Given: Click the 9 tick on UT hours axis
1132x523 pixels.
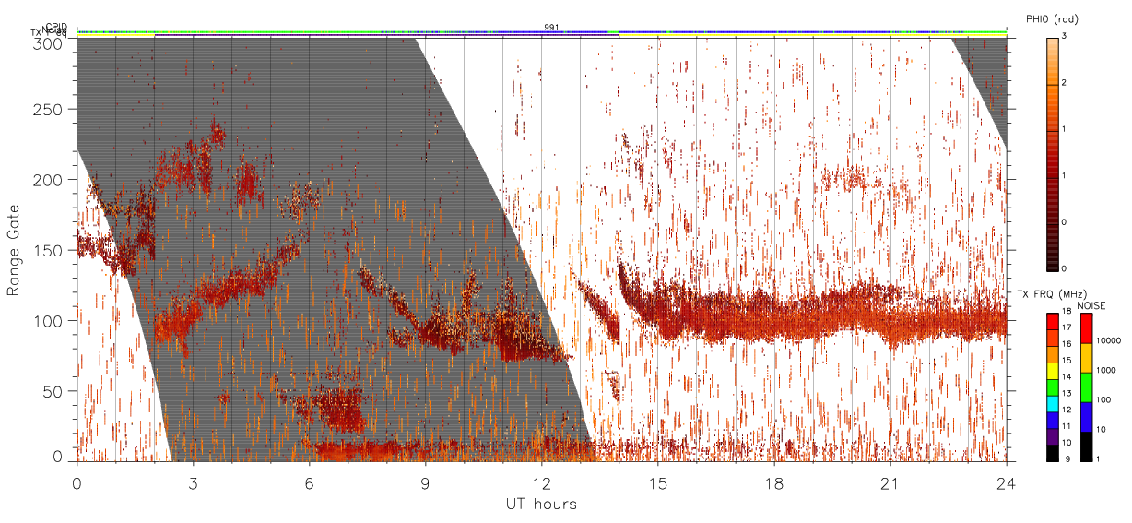Looking at the screenshot, I should click(425, 482).
